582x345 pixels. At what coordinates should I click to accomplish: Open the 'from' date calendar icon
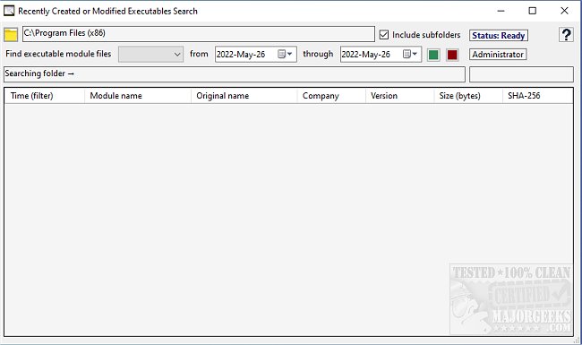tap(282, 55)
